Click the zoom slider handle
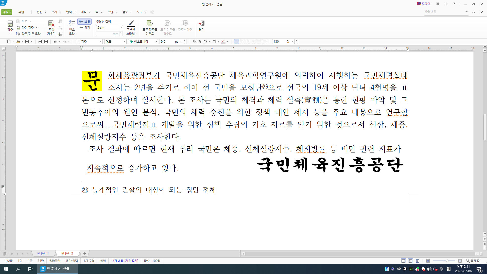Viewport: 487px width, 274px height. click(x=447, y=261)
